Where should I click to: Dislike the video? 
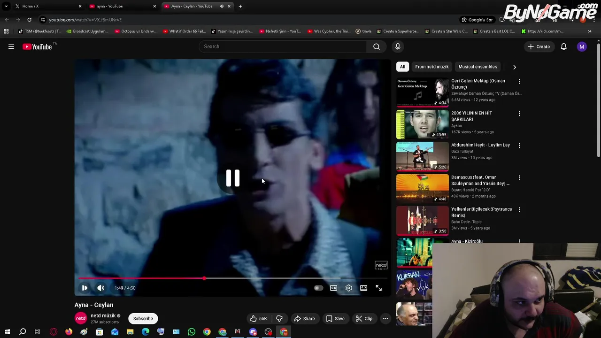pos(279,319)
